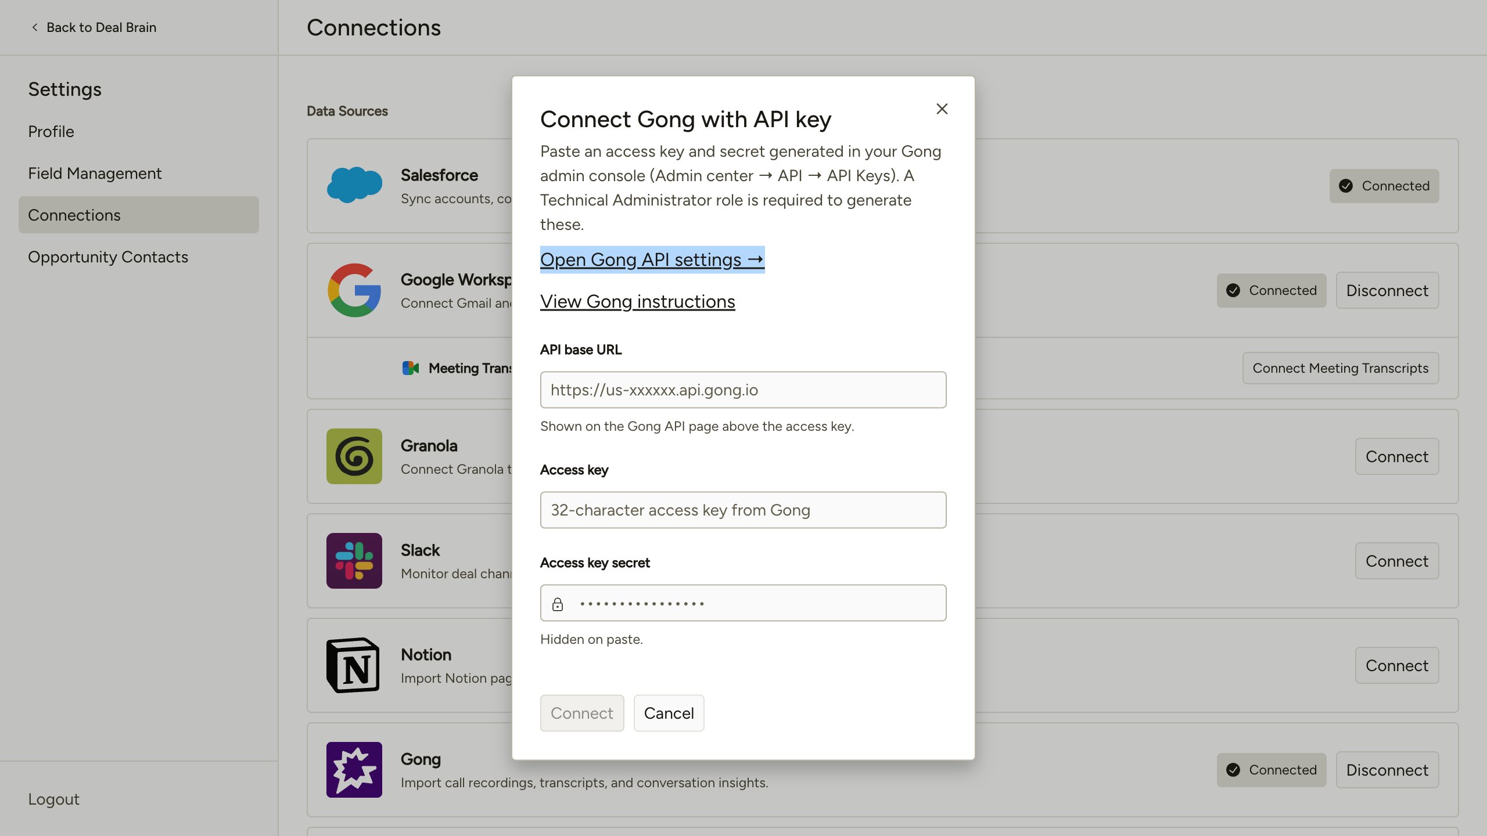The image size is (1487, 836).
Task: Click the lock icon in secret field
Action: (558, 604)
